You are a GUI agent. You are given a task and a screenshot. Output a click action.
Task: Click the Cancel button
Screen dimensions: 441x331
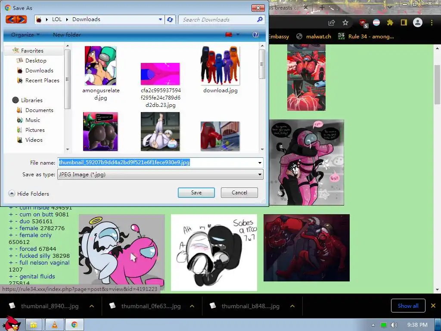pos(239,193)
